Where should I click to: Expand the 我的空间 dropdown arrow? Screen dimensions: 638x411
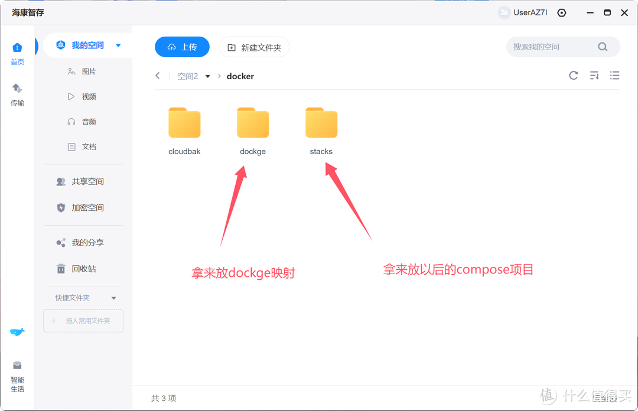(117, 44)
